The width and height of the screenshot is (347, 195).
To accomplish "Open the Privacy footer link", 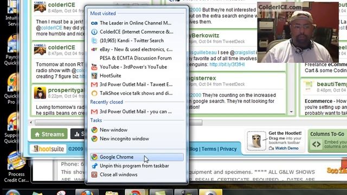I will pyautogui.click(x=228, y=149).
